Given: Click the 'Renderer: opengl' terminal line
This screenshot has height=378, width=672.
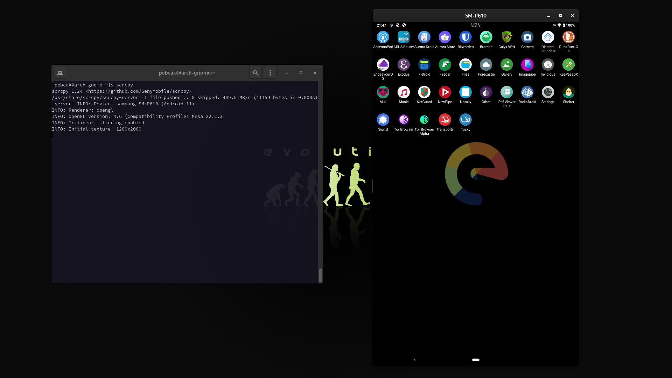Looking at the screenshot, I should click(x=83, y=110).
